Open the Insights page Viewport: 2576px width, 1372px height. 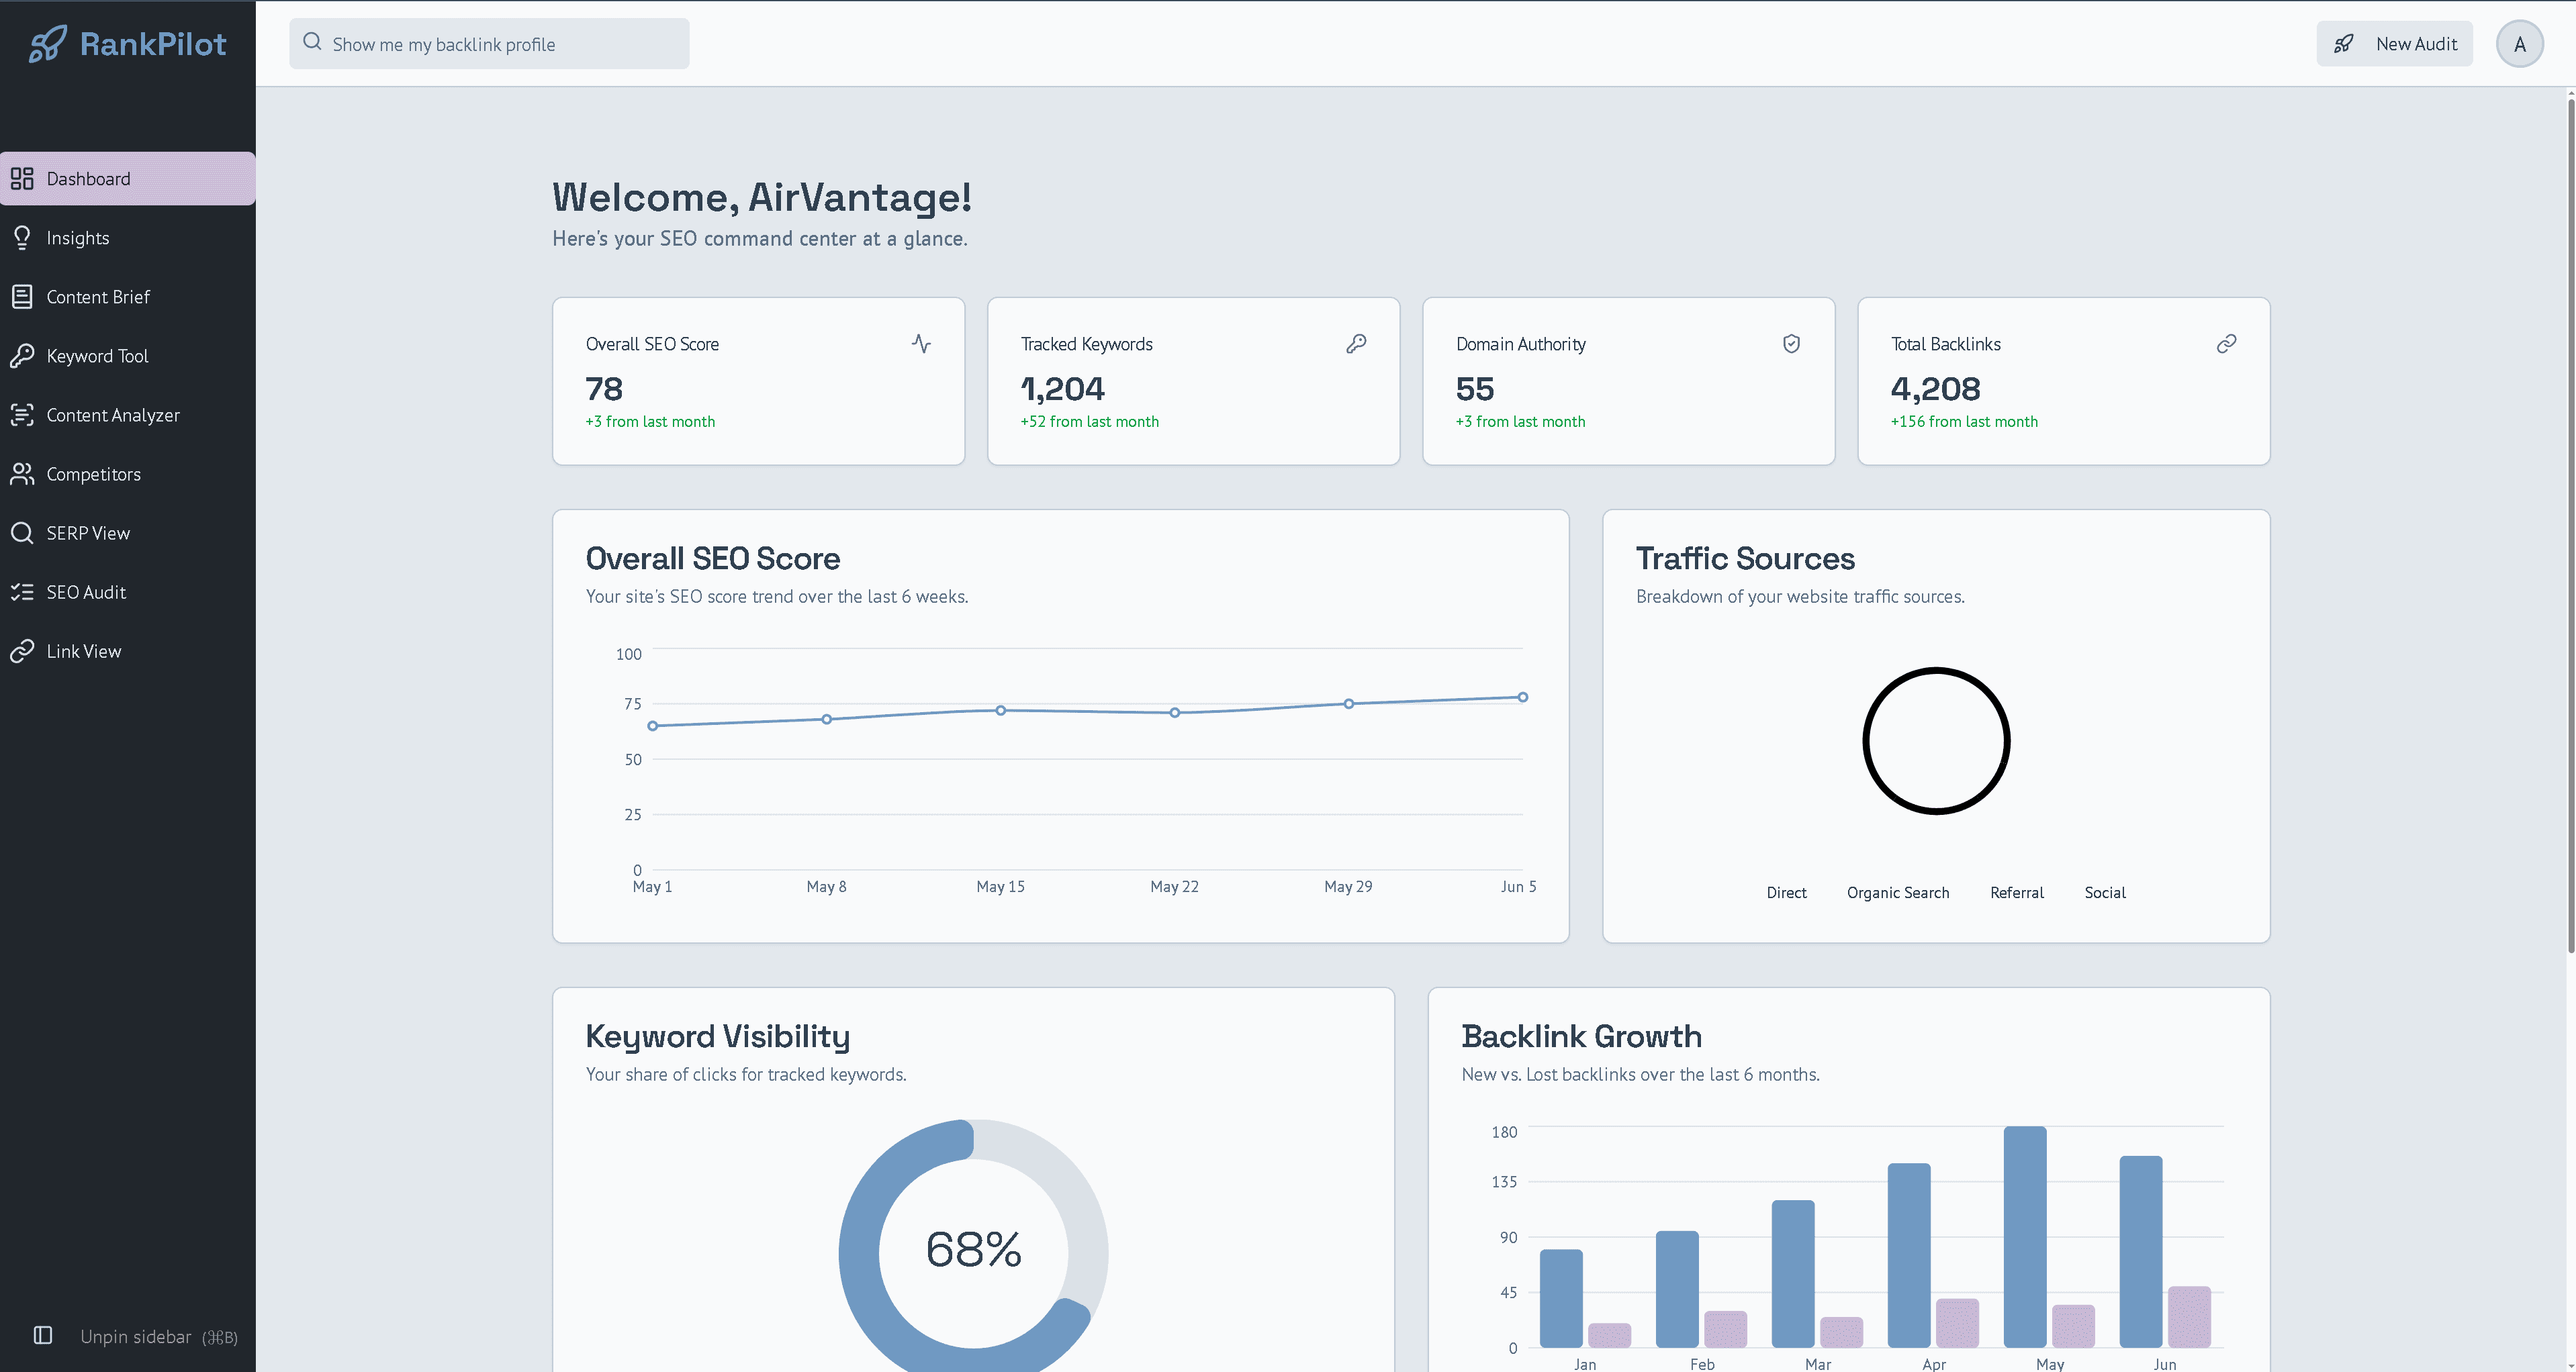click(128, 238)
